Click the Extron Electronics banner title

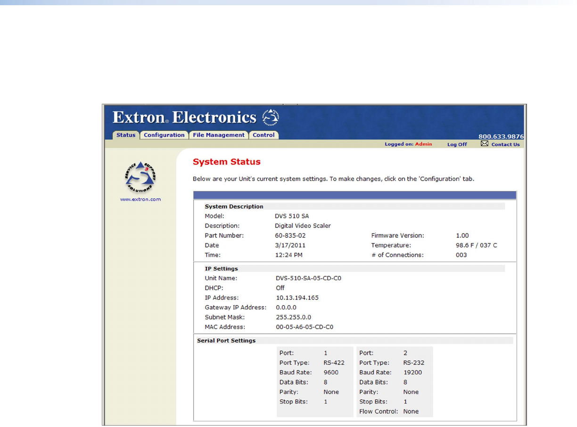click(x=184, y=117)
